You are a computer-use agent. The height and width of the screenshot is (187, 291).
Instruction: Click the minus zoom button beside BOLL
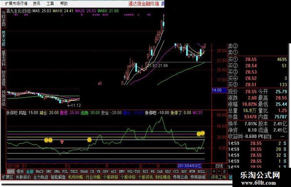(x=219, y=171)
